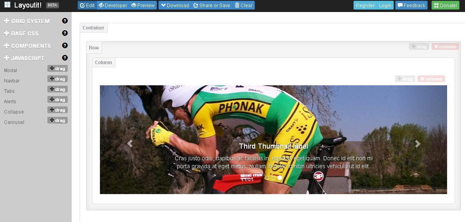
Task: Click the drag handle for Tabs
Action: pos(58,89)
